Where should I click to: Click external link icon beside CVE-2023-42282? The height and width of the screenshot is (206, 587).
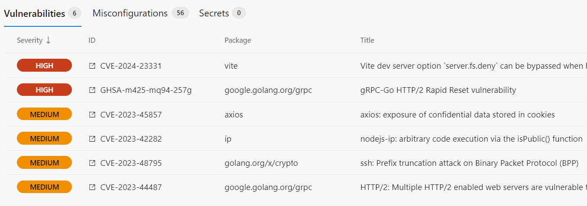[92, 139]
